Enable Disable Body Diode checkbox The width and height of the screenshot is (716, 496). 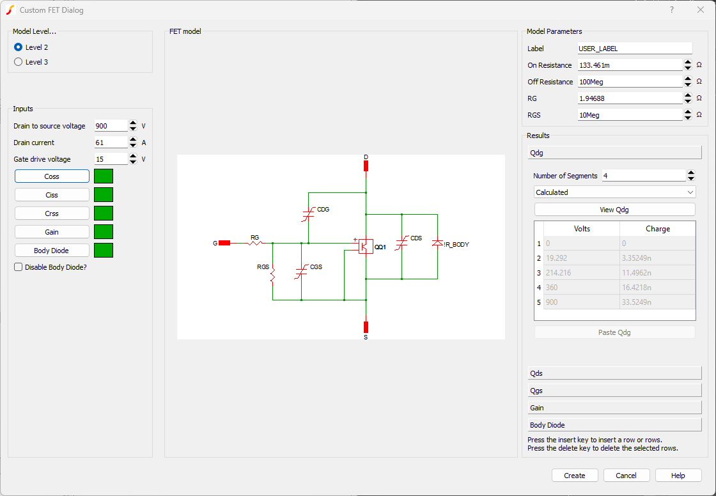pos(18,267)
